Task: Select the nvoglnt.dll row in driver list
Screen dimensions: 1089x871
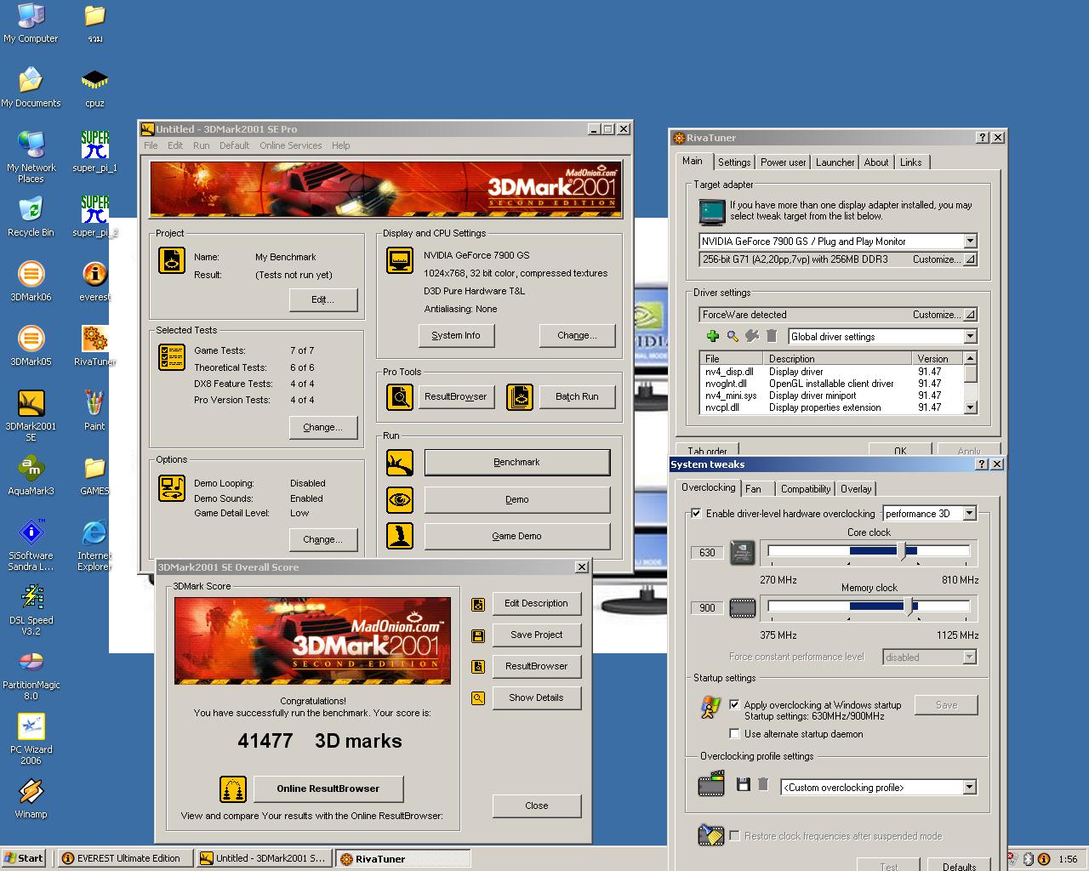Action: pos(832,384)
